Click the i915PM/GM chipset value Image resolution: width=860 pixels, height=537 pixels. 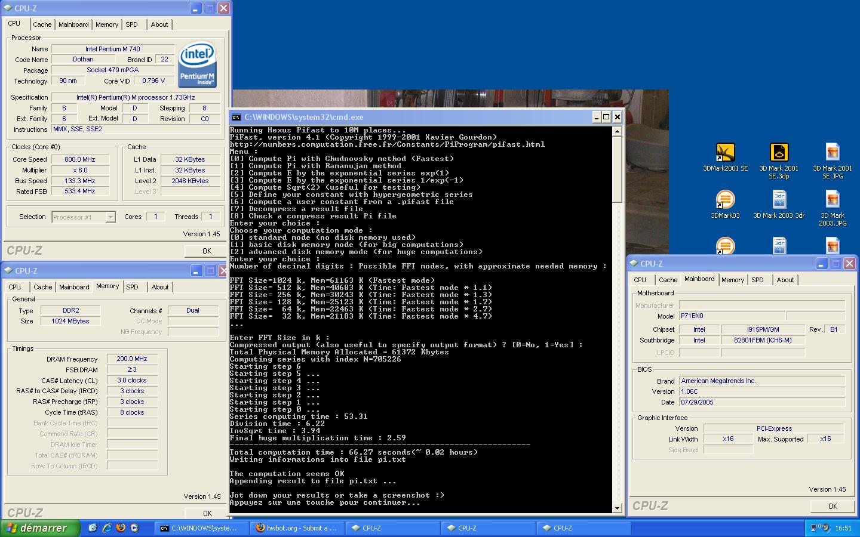[x=763, y=329]
